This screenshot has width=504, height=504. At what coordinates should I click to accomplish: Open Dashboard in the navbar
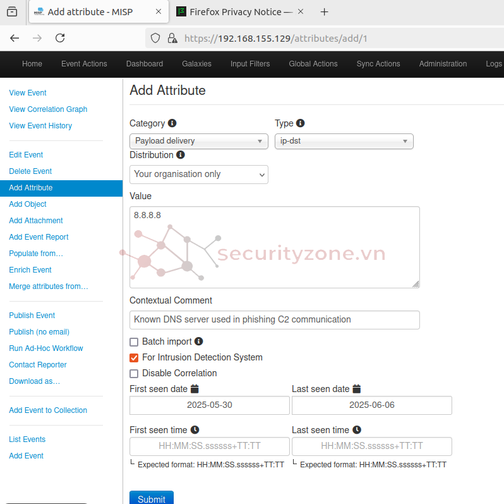(145, 64)
